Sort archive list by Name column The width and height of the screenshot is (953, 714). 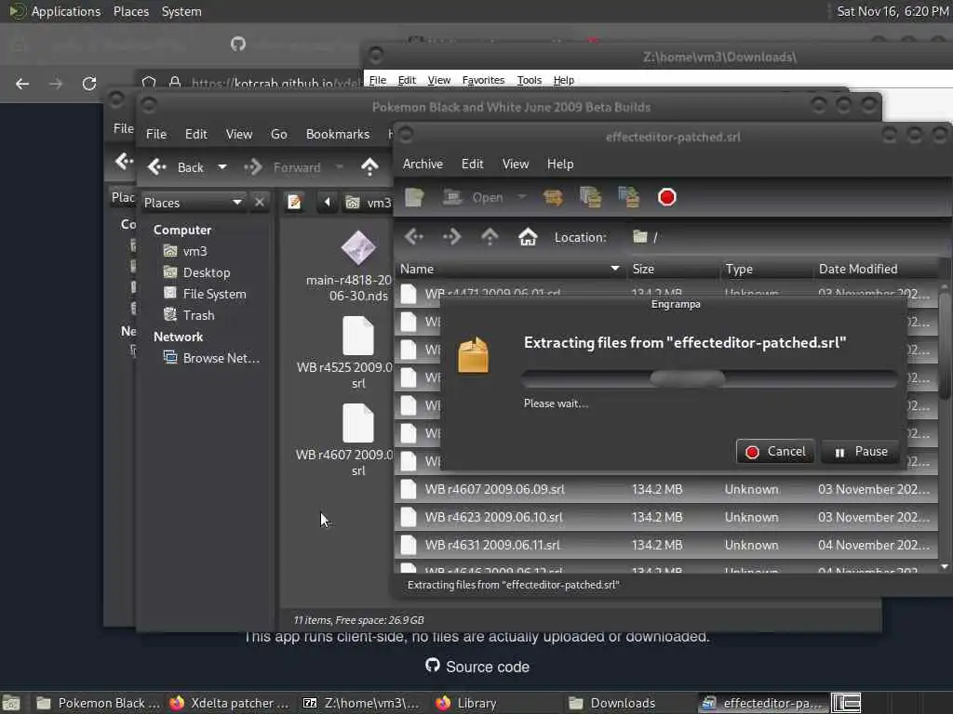pyautogui.click(x=509, y=269)
